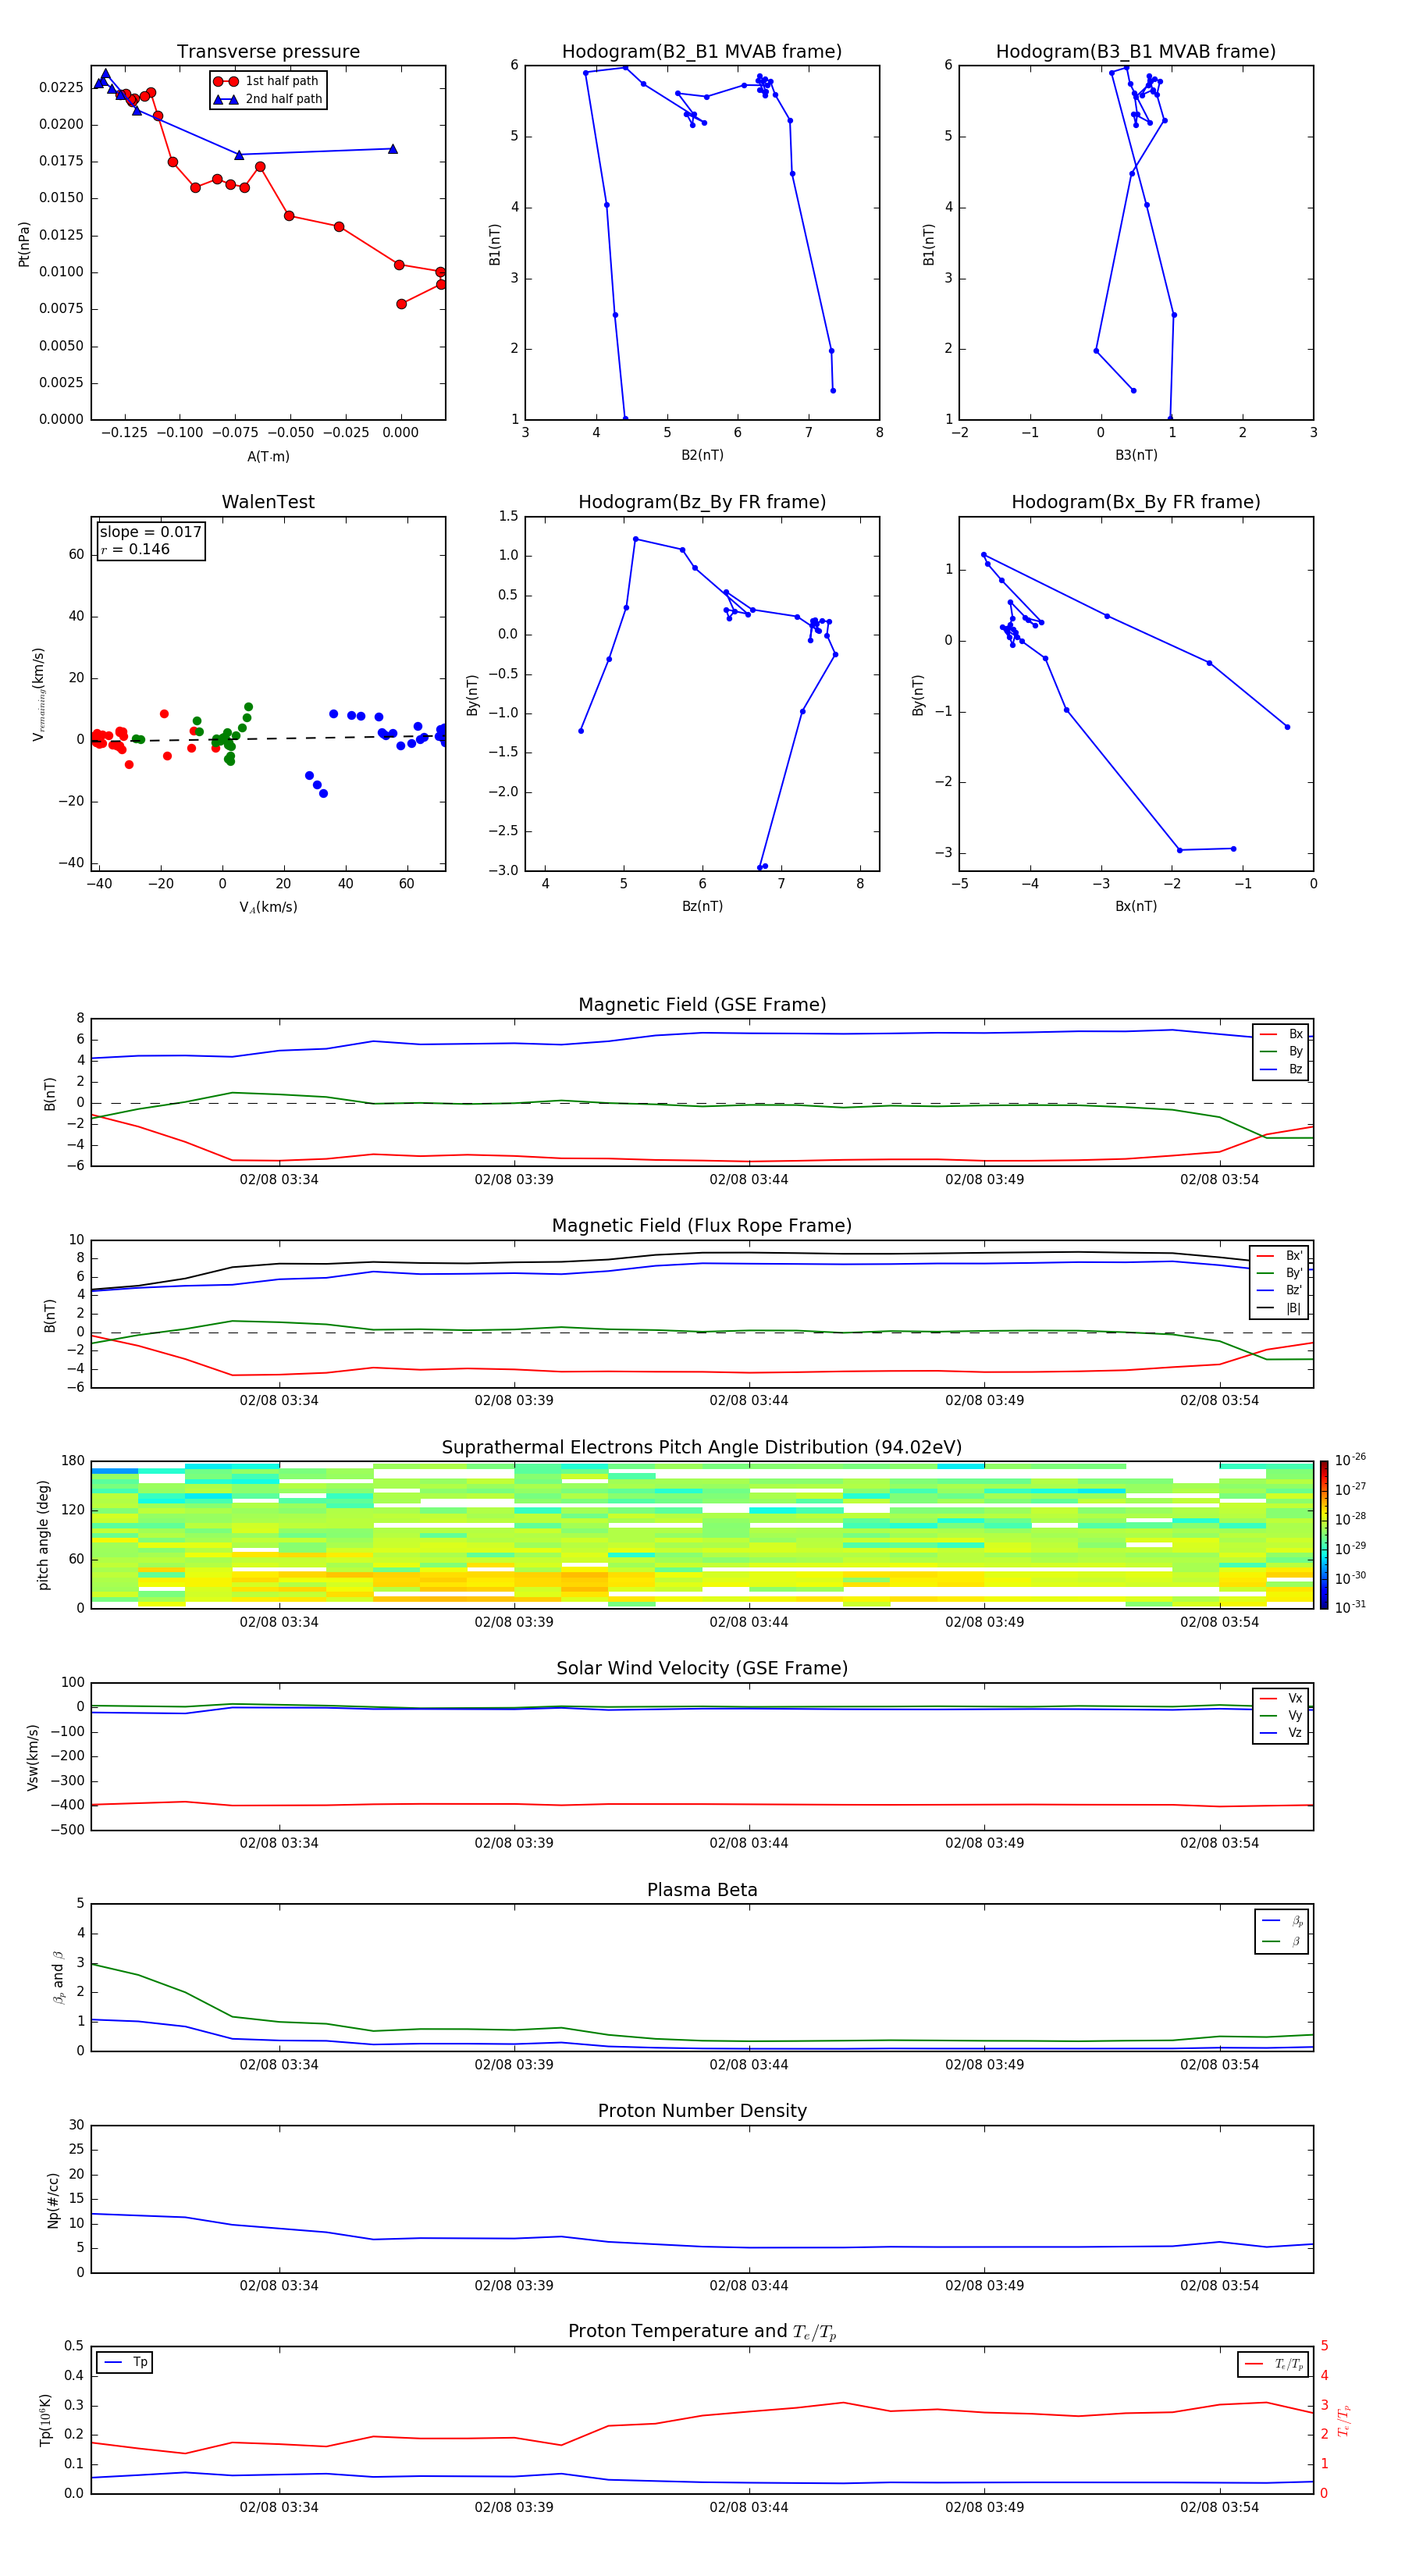Click the 'B3(nT)' x-axis label

point(1136,455)
